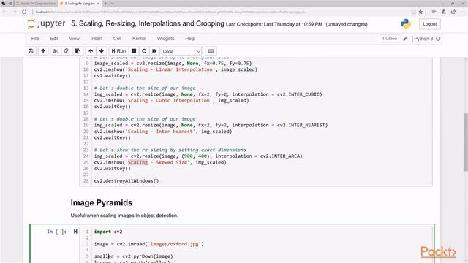Open a new browser tab with plus
The width and height of the screenshot is (468, 263).
[x=105, y=4]
